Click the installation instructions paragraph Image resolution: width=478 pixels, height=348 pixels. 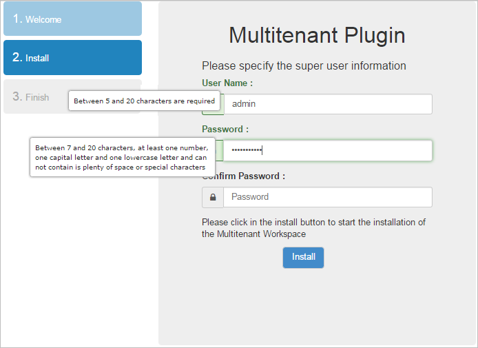pyautogui.click(x=313, y=227)
